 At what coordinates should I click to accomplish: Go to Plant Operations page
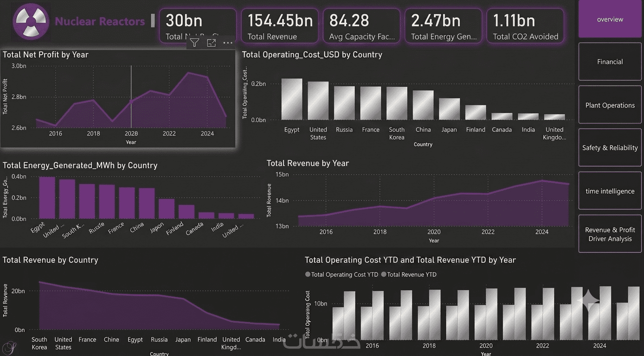point(610,105)
